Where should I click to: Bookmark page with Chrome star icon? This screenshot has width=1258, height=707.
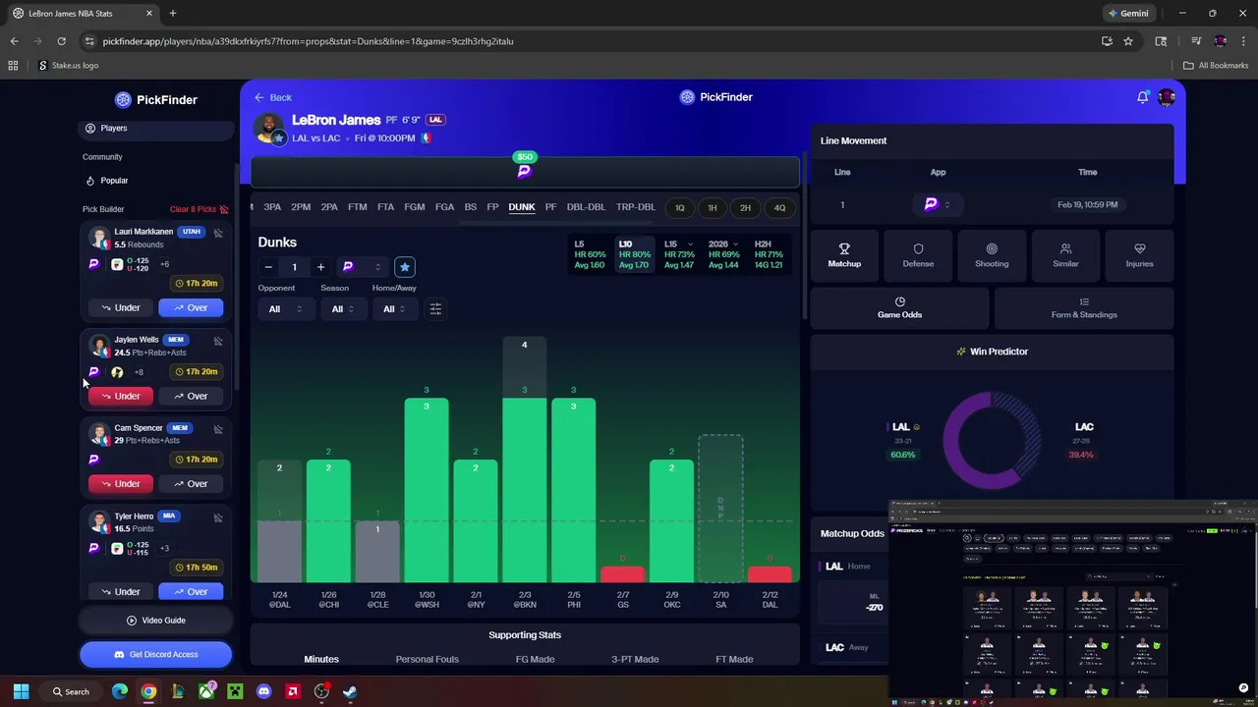pyautogui.click(x=1128, y=41)
